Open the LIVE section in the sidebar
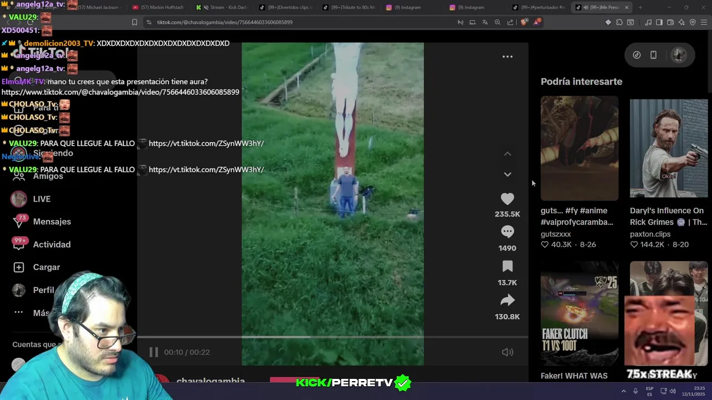This screenshot has height=400, width=712. [x=42, y=199]
